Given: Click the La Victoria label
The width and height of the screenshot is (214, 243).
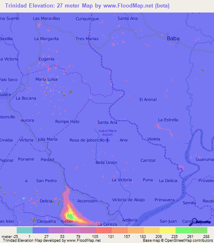Looking at the screenshot, I should [x=122, y=180].
